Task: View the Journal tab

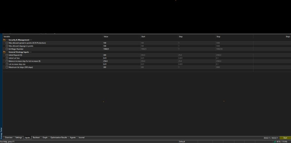Action: [82, 138]
